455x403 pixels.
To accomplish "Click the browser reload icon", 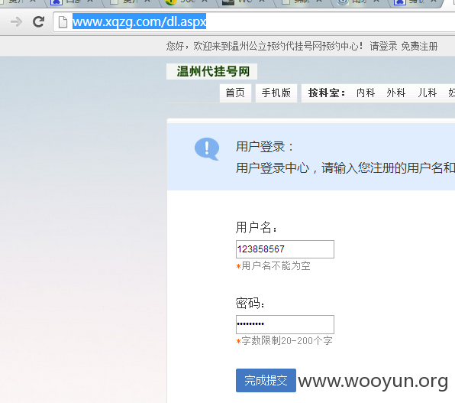I will (38, 22).
